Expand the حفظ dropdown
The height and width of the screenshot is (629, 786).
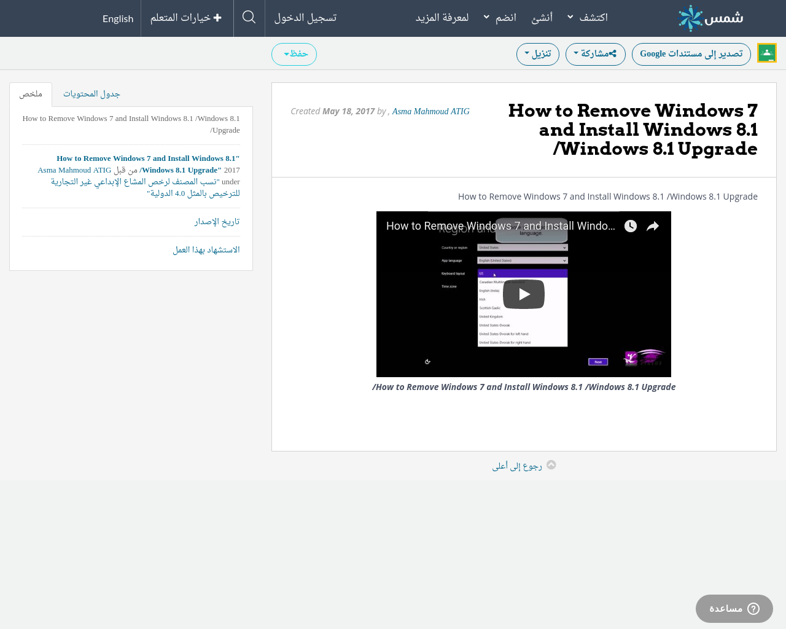coord(294,53)
